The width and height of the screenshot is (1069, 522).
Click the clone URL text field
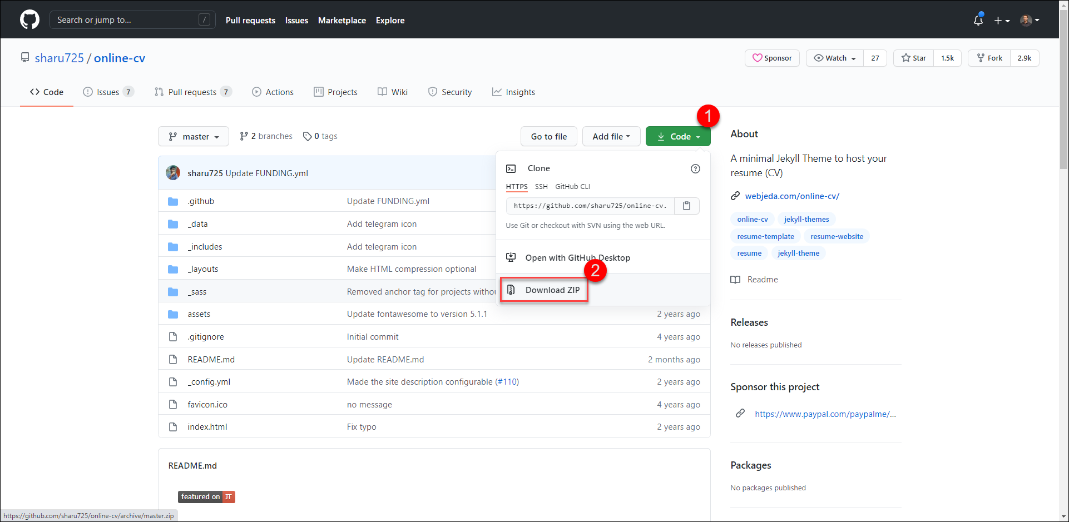[590, 206]
